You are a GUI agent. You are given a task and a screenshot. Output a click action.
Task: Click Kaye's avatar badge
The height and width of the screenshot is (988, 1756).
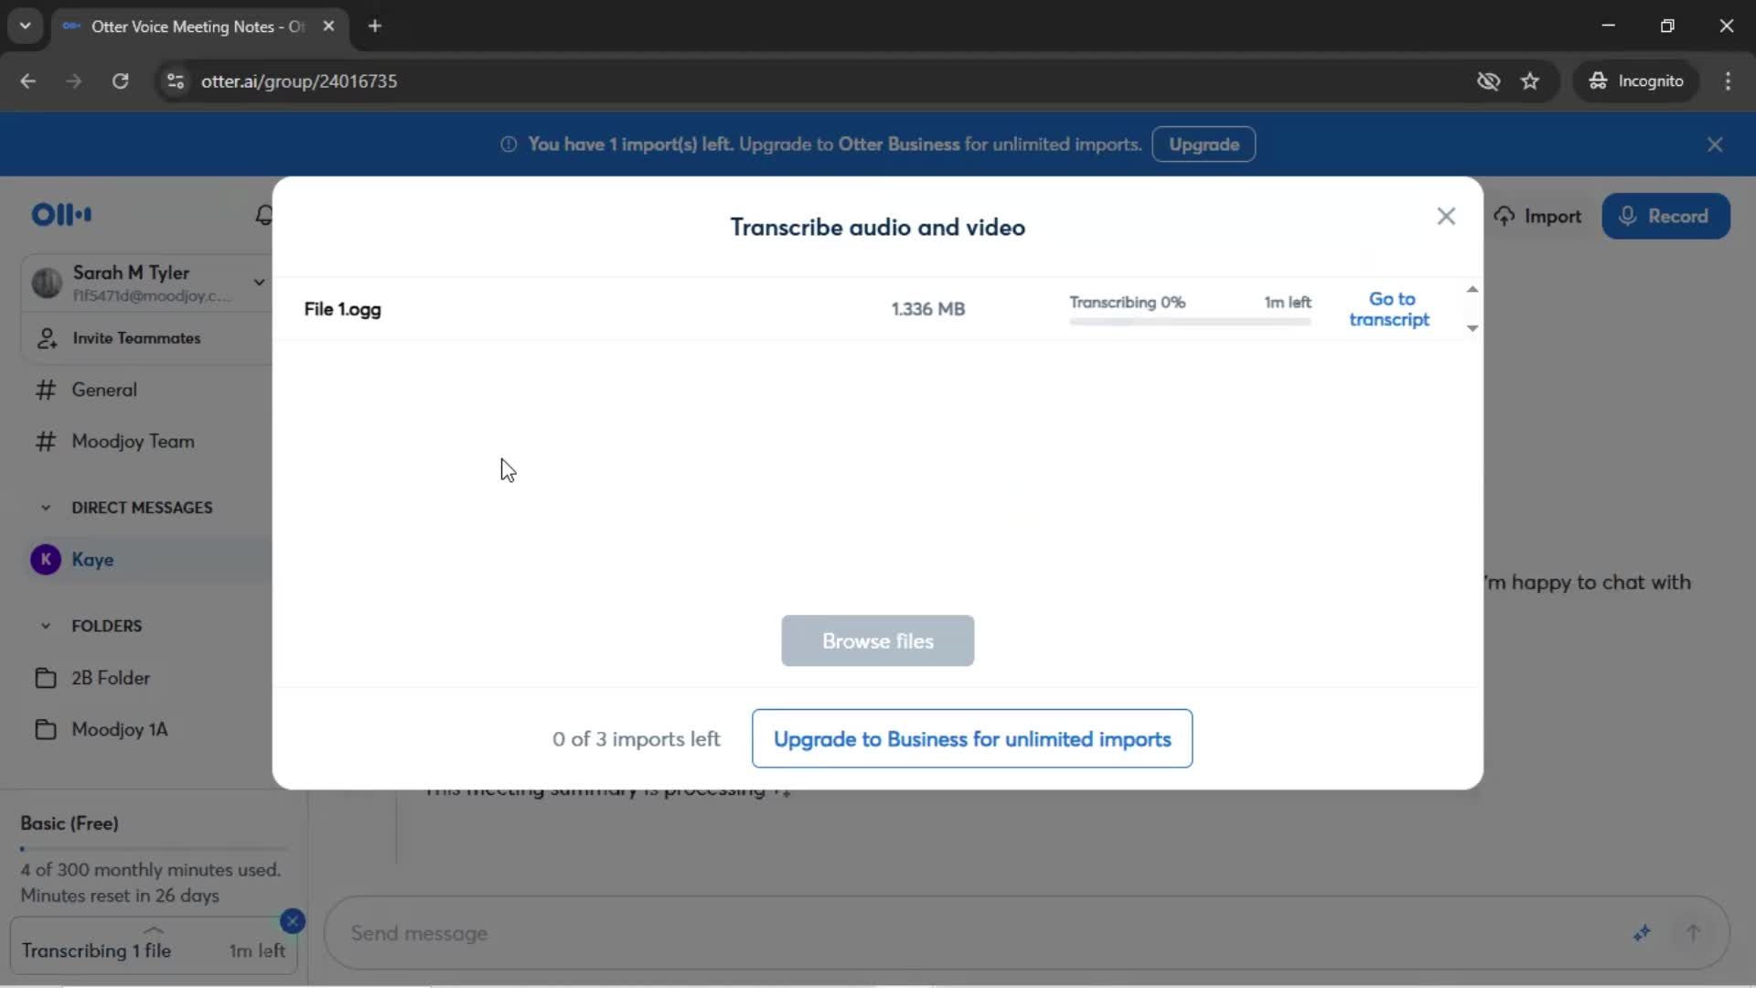click(46, 559)
